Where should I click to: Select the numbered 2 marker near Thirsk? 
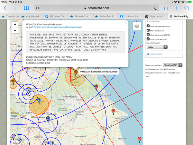[39, 101]
